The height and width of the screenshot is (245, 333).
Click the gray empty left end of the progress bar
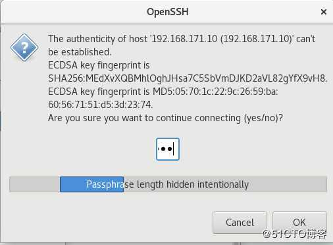[x=35, y=184]
